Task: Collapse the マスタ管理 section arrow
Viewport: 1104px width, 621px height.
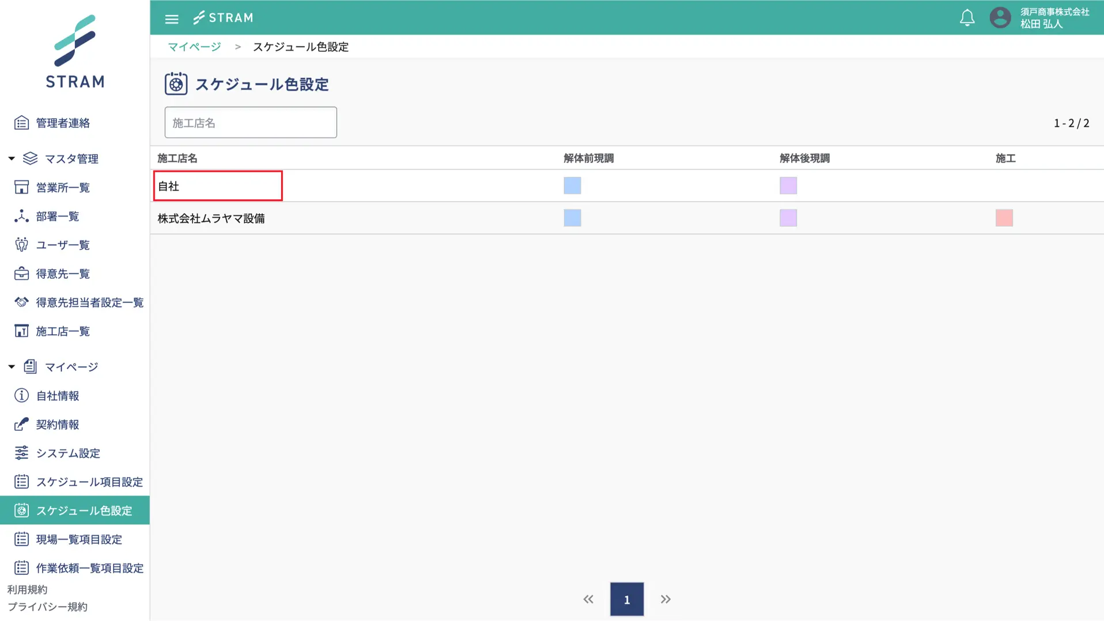Action: pos(12,158)
